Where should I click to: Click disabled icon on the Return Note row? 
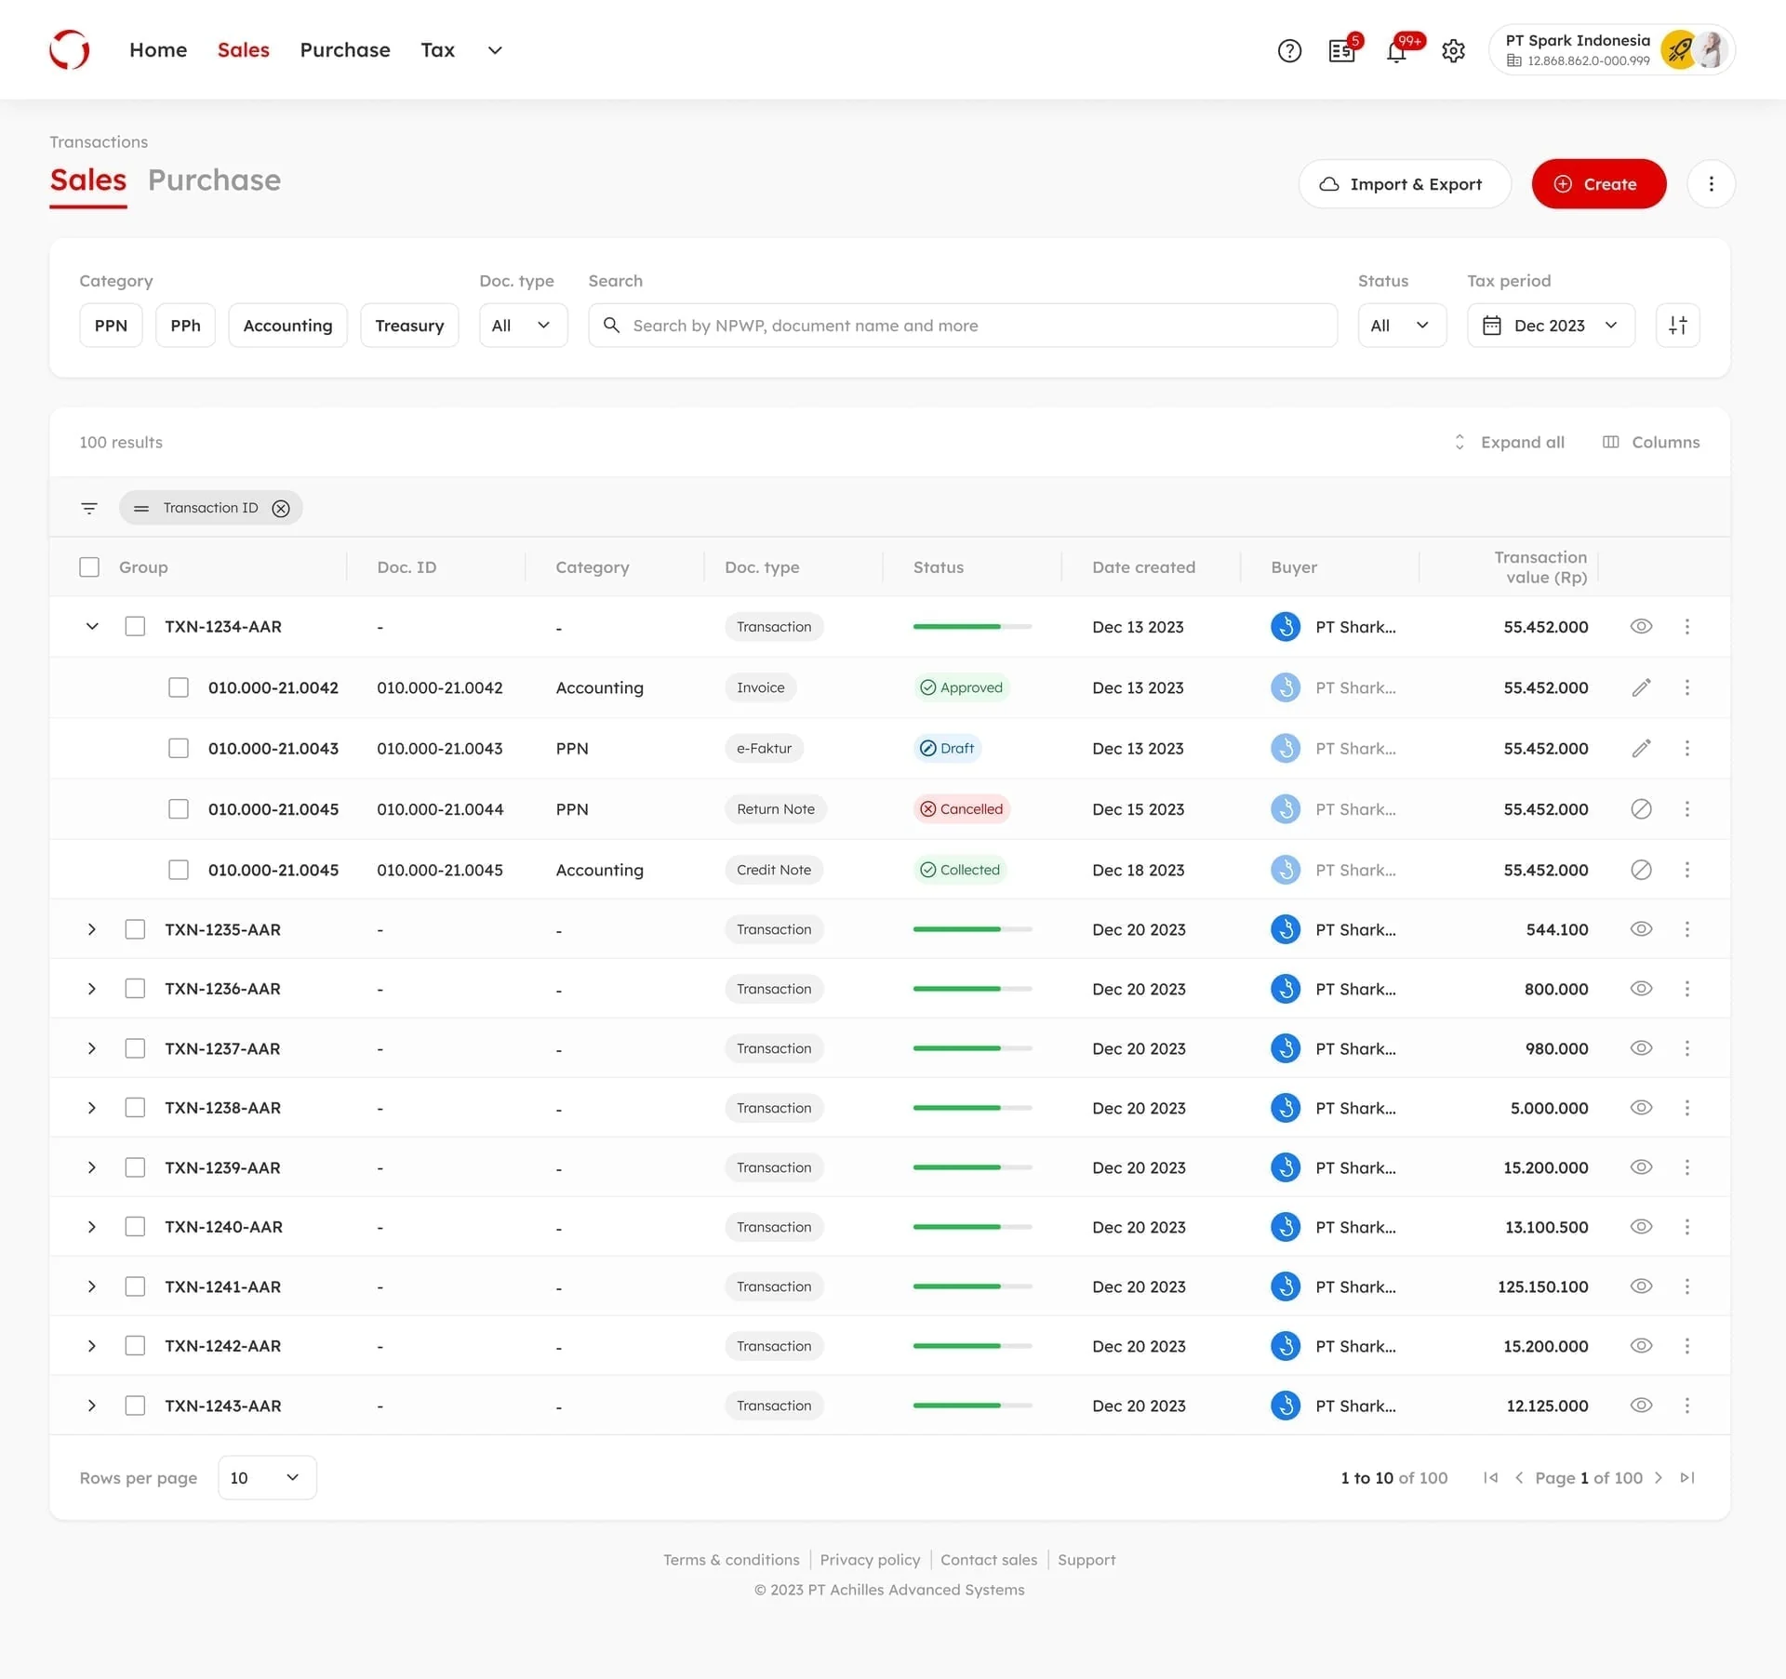(1641, 809)
